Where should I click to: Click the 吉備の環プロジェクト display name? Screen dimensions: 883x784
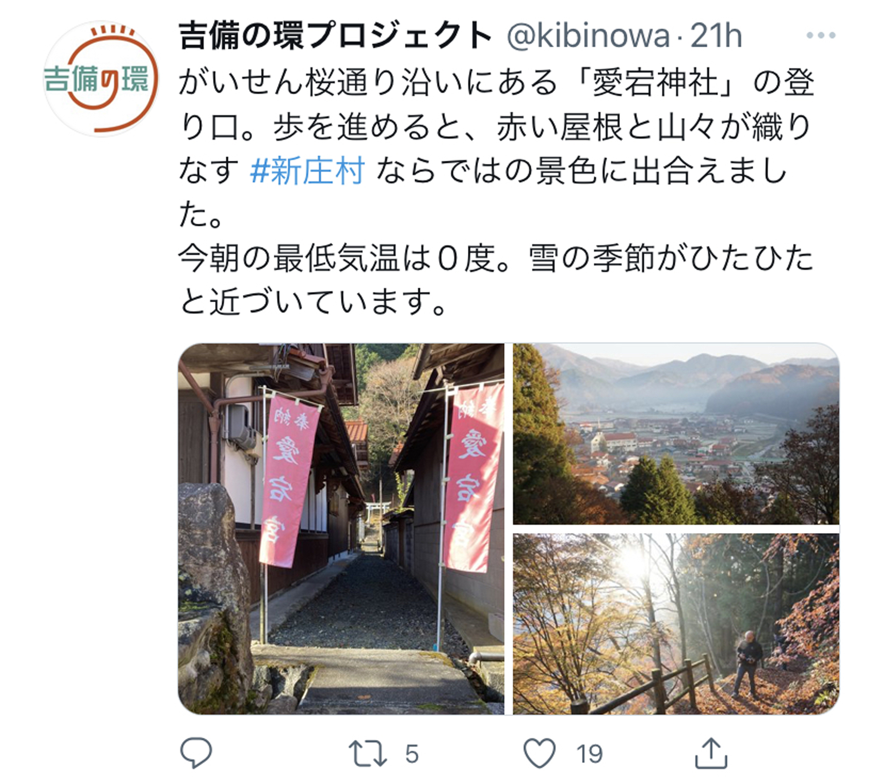(x=335, y=36)
